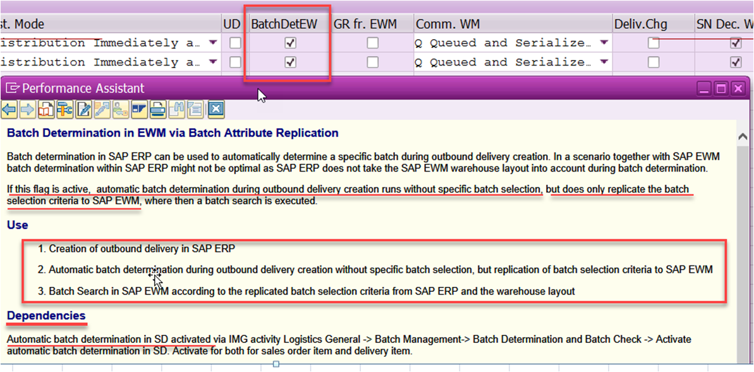Click '1. Creation of outbound delivery' line
754x372 pixels.
tap(137, 248)
